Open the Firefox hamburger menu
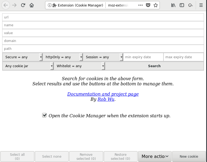 201,5
